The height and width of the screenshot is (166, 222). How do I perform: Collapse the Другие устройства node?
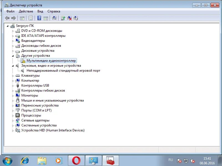13,56
